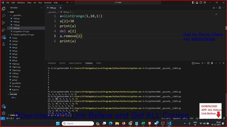Open Explorer views and more actions ellipsis
The width and height of the screenshot is (227, 127).
tap(41, 8)
